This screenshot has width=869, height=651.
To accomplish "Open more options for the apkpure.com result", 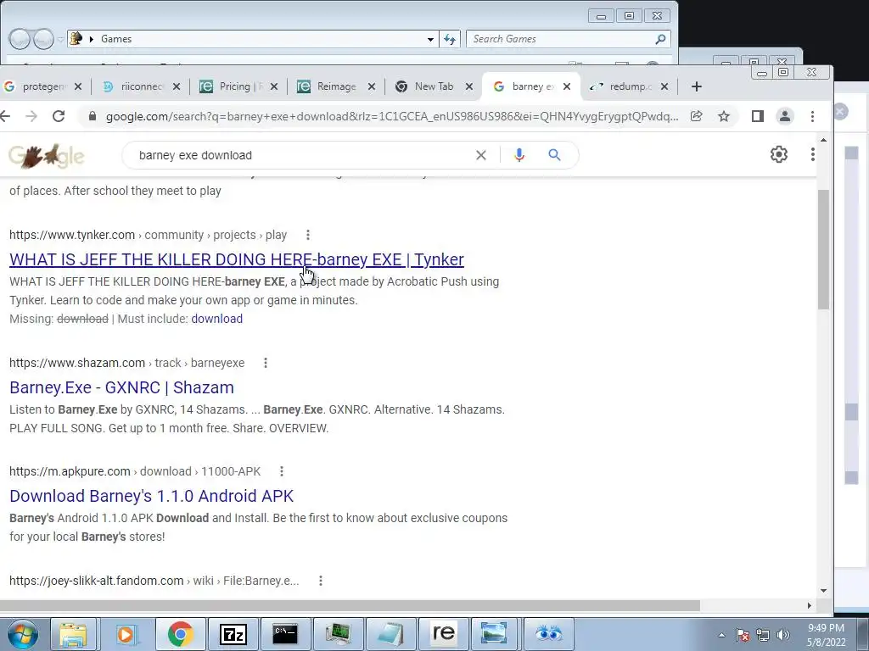I will click(x=282, y=471).
